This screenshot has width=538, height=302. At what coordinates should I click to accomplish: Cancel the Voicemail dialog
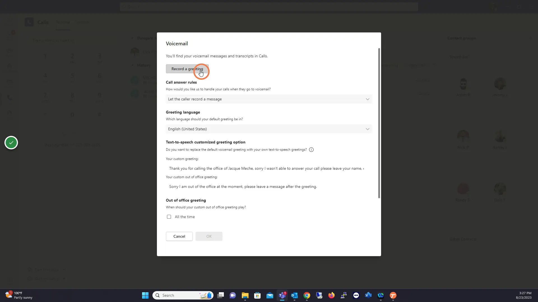179,236
